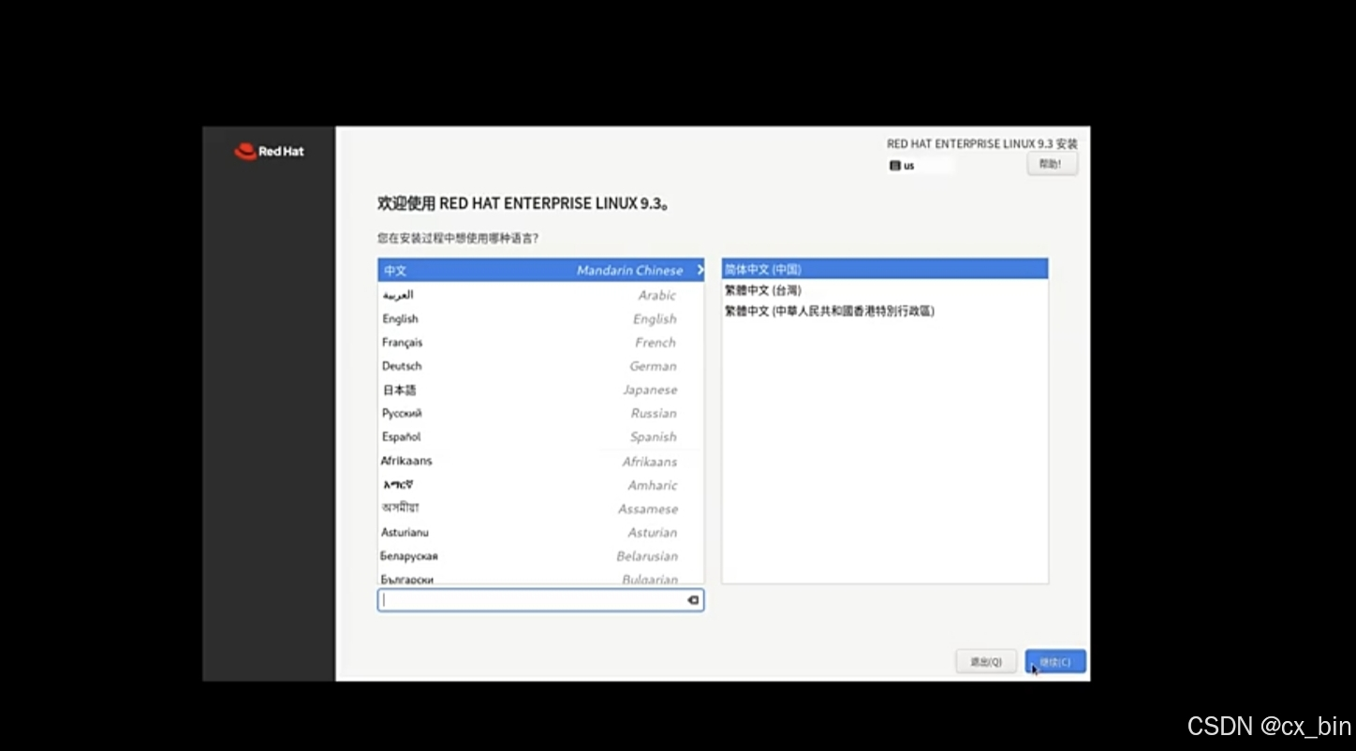Select Русский Russian language row
This screenshot has width=1356, height=751.
click(x=541, y=413)
